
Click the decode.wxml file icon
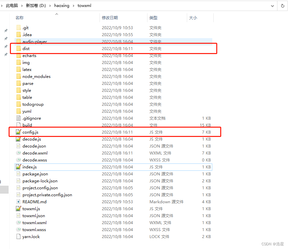pos(19,153)
